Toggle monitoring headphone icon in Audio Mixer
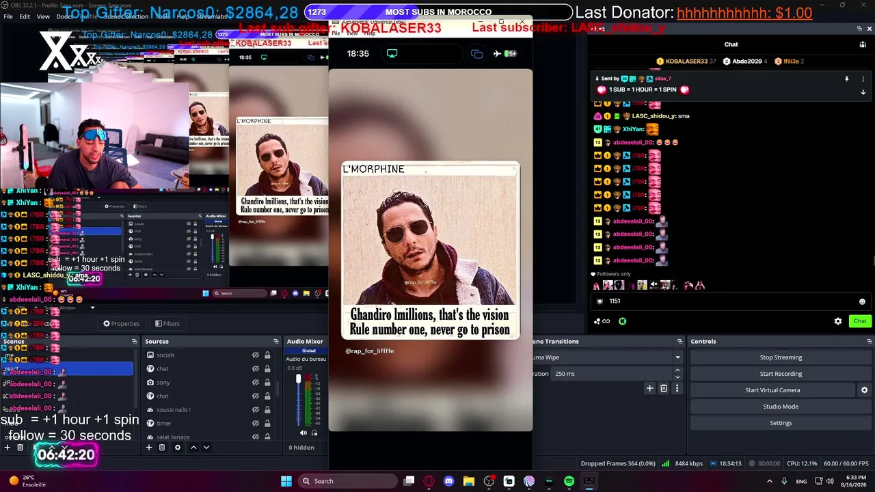The width and height of the screenshot is (875, 492). [x=314, y=433]
